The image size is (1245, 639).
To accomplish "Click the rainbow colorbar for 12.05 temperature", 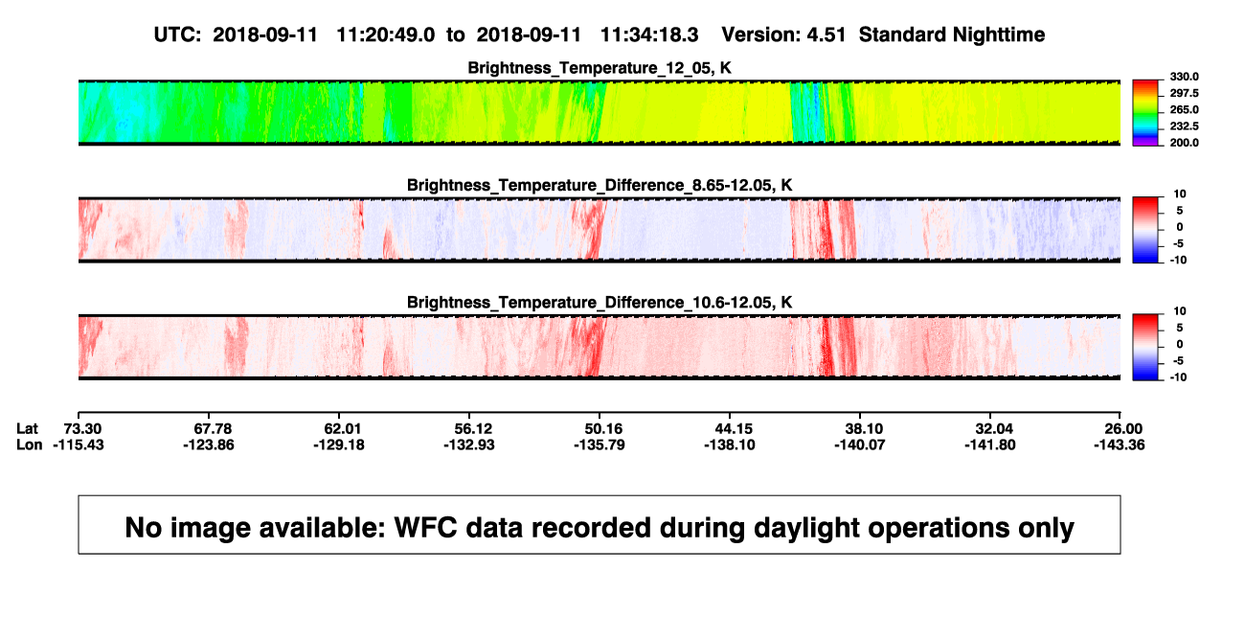I will coord(1146,112).
